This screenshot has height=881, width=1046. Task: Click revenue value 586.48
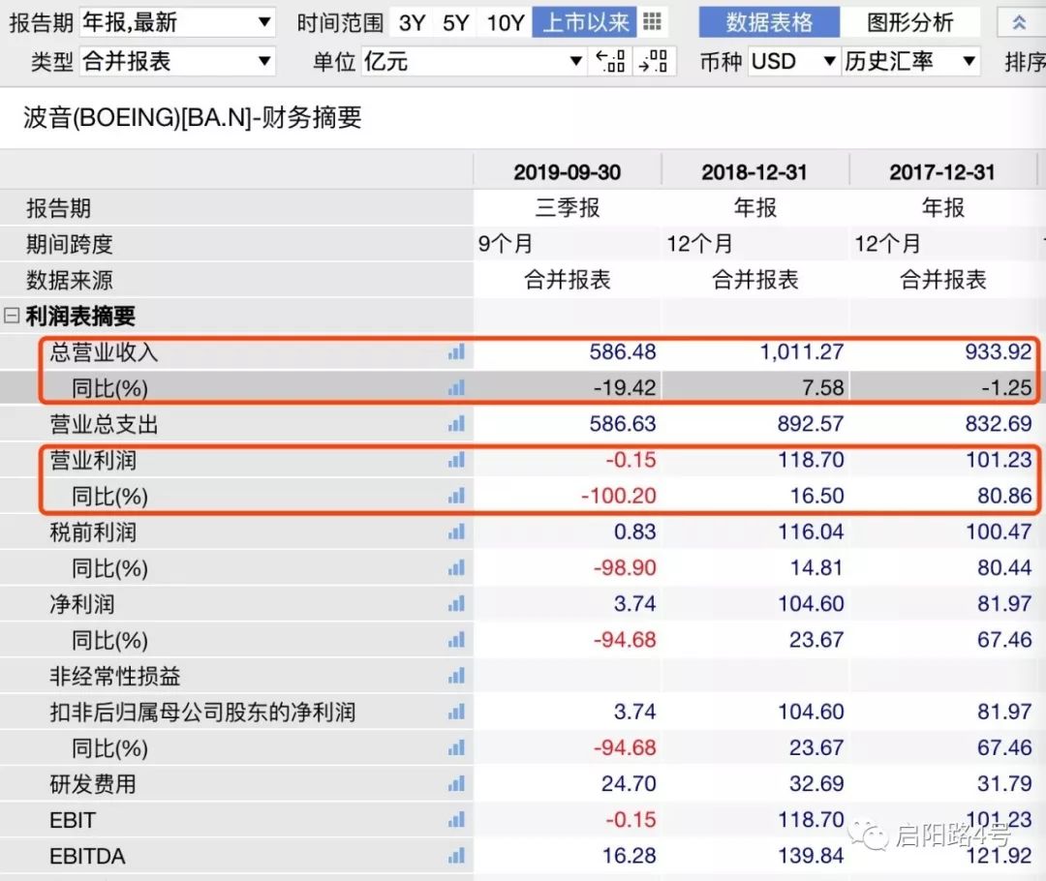[623, 352]
